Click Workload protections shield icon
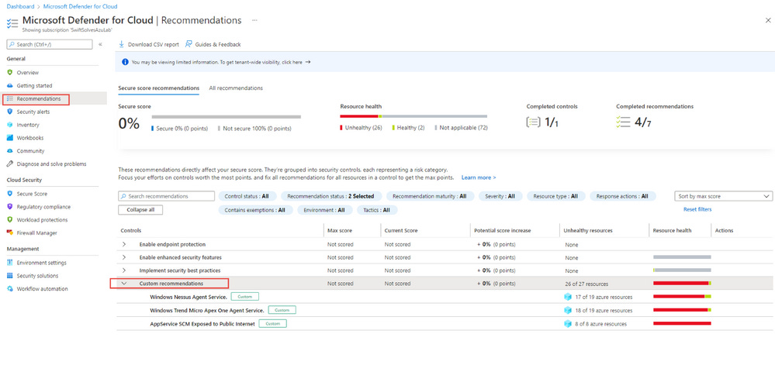 pyautogui.click(x=10, y=219)
